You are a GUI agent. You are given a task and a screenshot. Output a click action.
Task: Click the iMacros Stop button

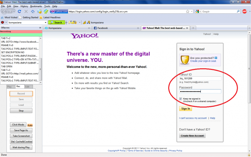[x=21, y=111]
